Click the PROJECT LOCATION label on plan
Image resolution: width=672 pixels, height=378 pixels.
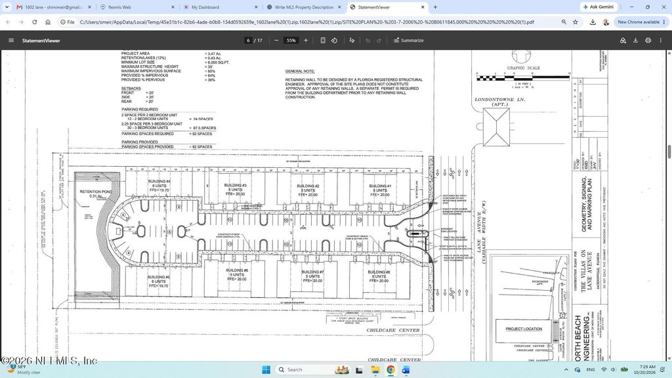524,329
